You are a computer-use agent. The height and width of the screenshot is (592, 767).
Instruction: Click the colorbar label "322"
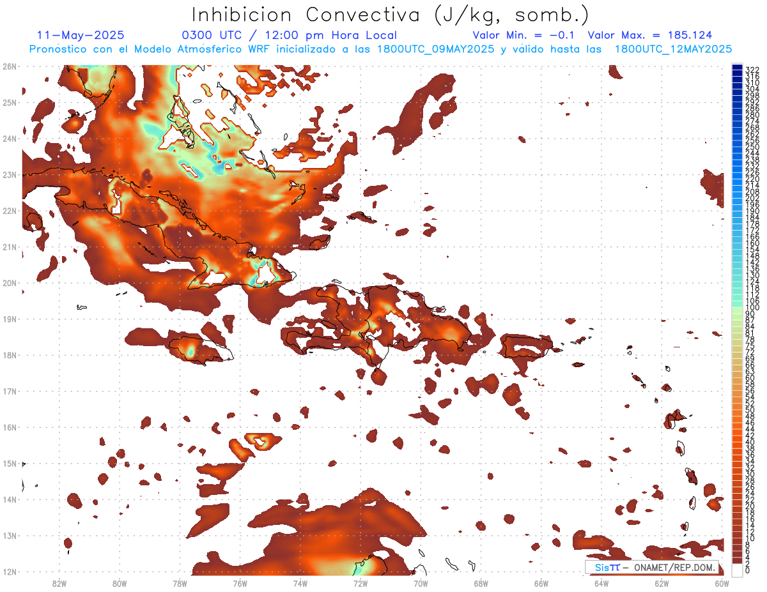point(752,70)
